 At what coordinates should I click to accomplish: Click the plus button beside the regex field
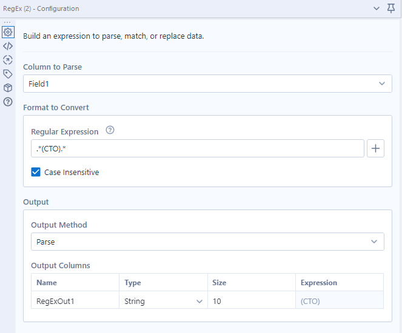(375, 149)
